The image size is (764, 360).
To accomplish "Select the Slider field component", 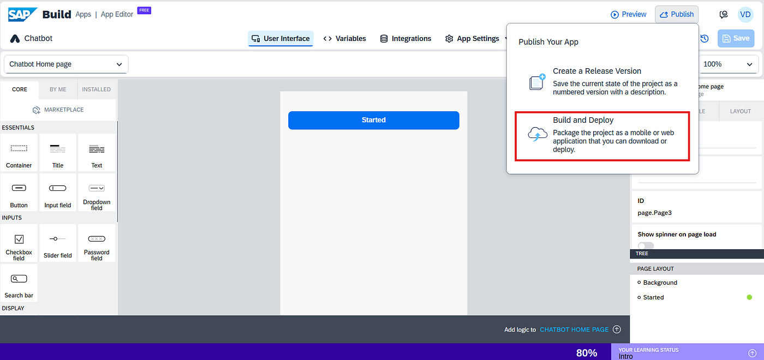I will 58,243.
